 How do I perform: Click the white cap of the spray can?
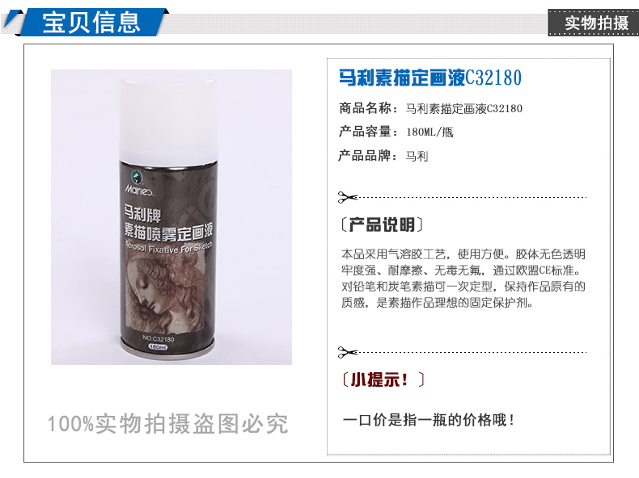[168, 120]
